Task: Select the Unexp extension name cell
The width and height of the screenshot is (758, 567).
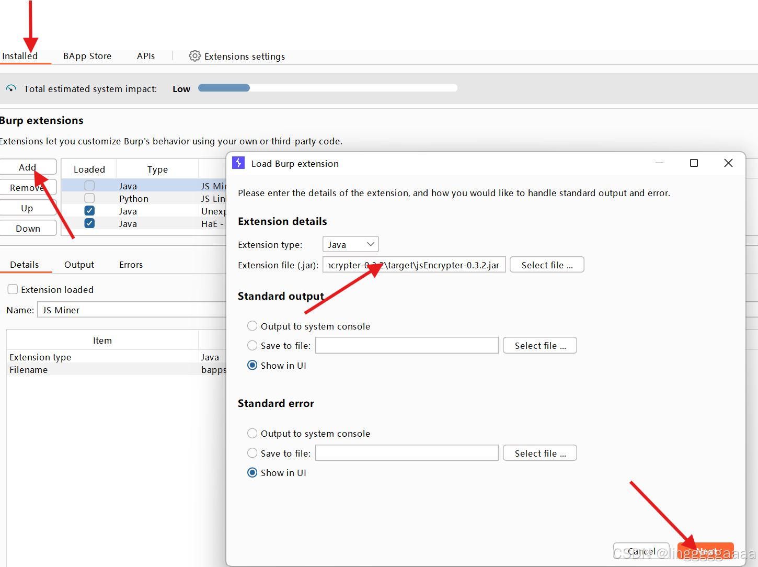Action: pos(212,211)
